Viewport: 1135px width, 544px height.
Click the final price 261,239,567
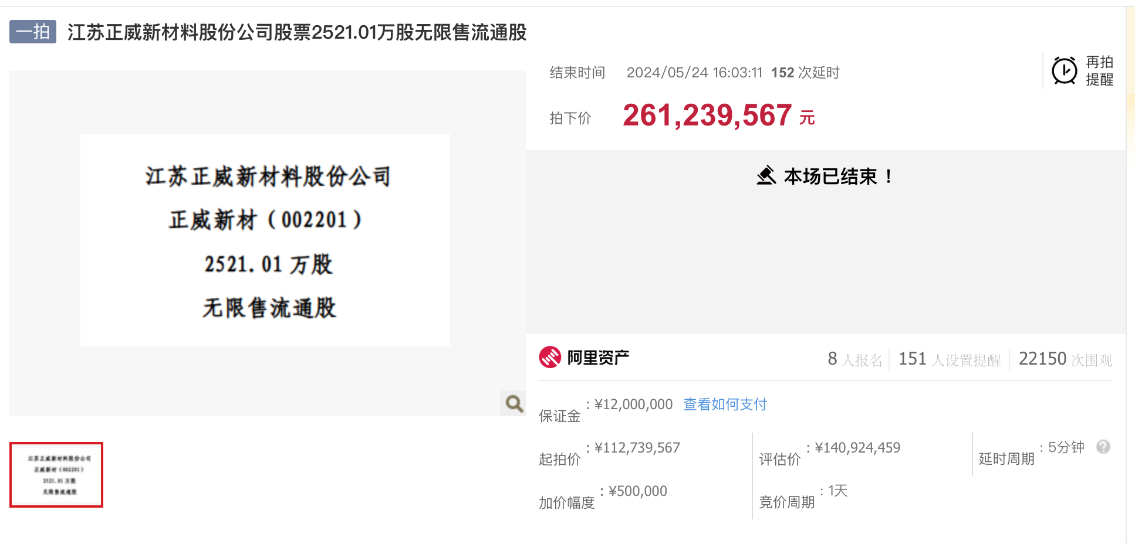coord(707,115)
